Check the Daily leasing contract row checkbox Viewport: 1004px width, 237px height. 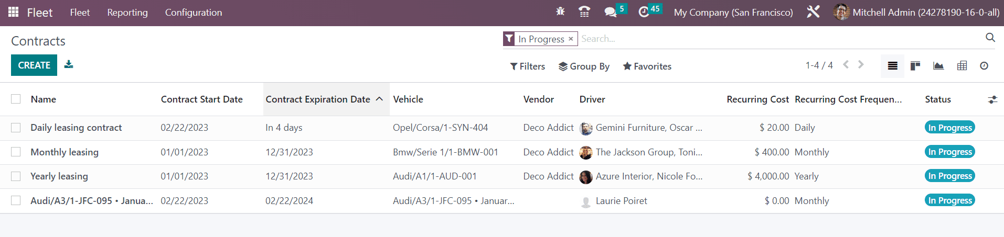point(16,128)
